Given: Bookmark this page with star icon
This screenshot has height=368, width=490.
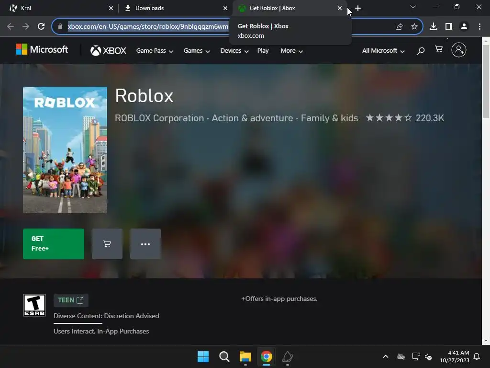Looking at the screenshot, I should pyautogui.click(x=414, y=27).
